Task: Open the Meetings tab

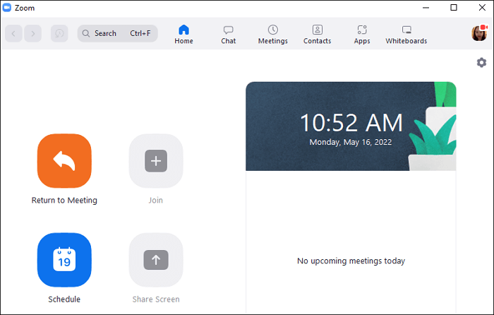Action: (x=273, y=35)
